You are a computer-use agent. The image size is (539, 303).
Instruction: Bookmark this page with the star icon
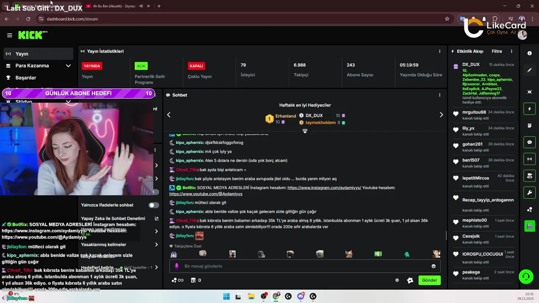(447, 19)
